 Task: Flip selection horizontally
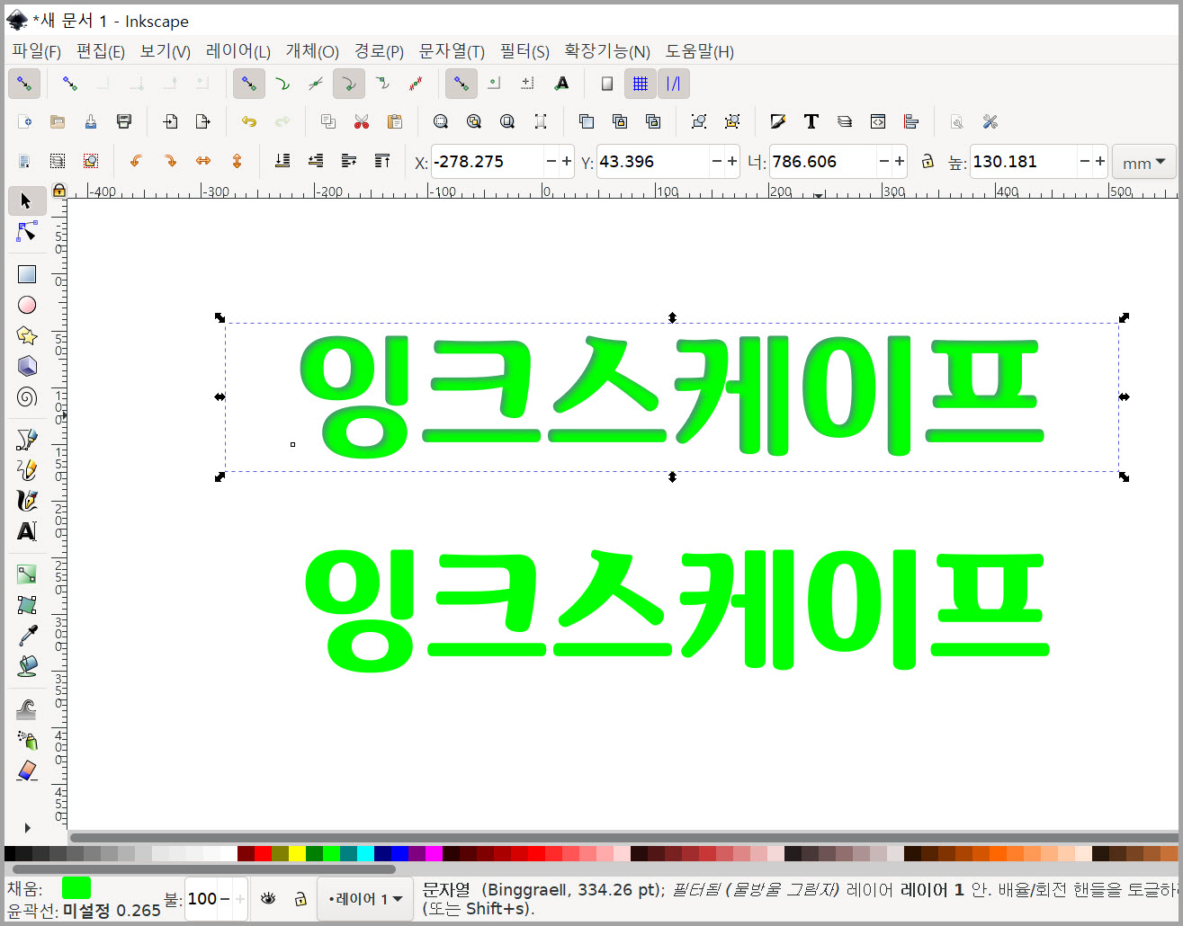[203, 161]
